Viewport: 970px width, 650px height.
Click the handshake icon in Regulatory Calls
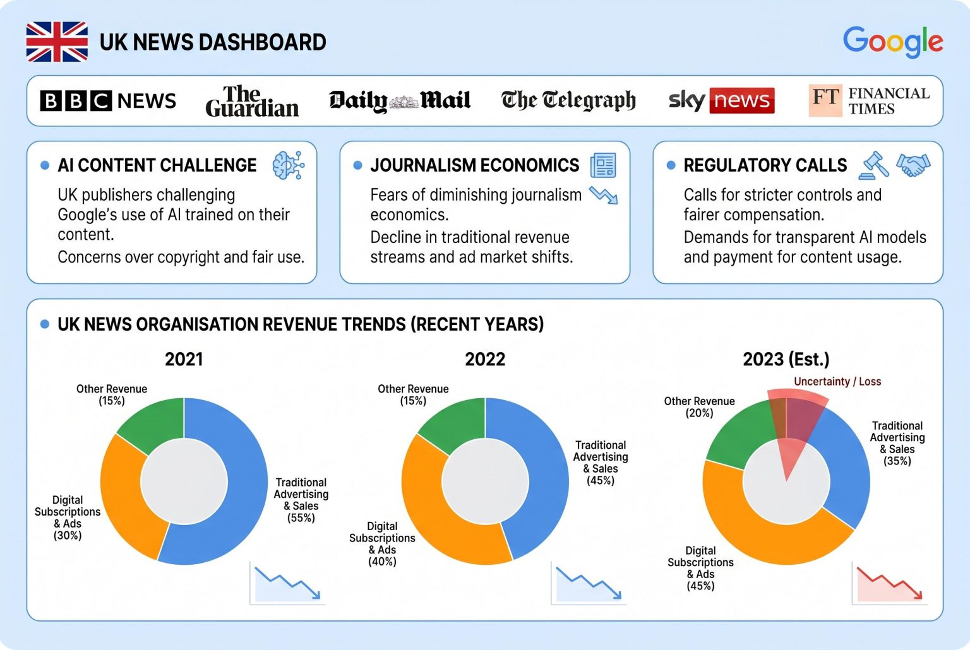point(913,165)
